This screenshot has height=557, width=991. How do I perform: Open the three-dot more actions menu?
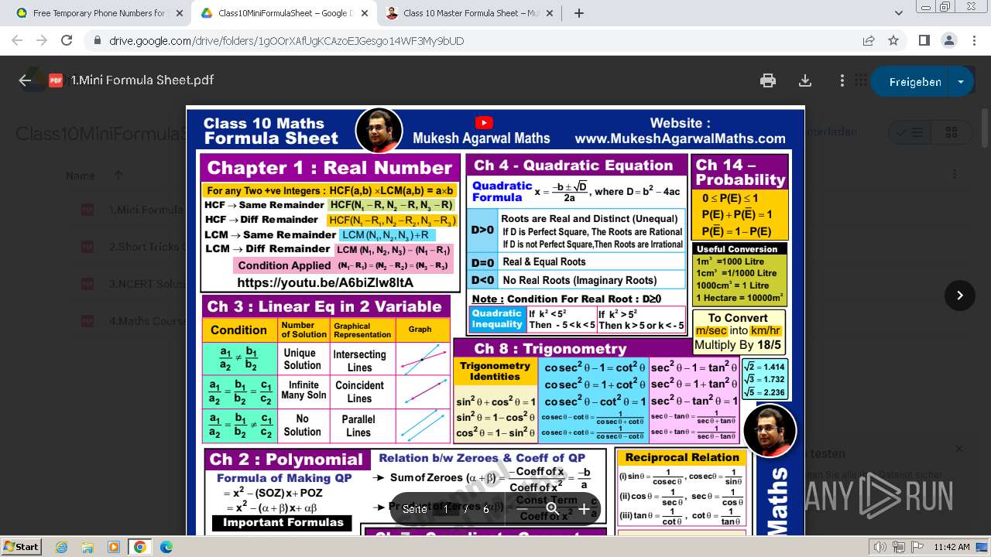click(842, 80)
